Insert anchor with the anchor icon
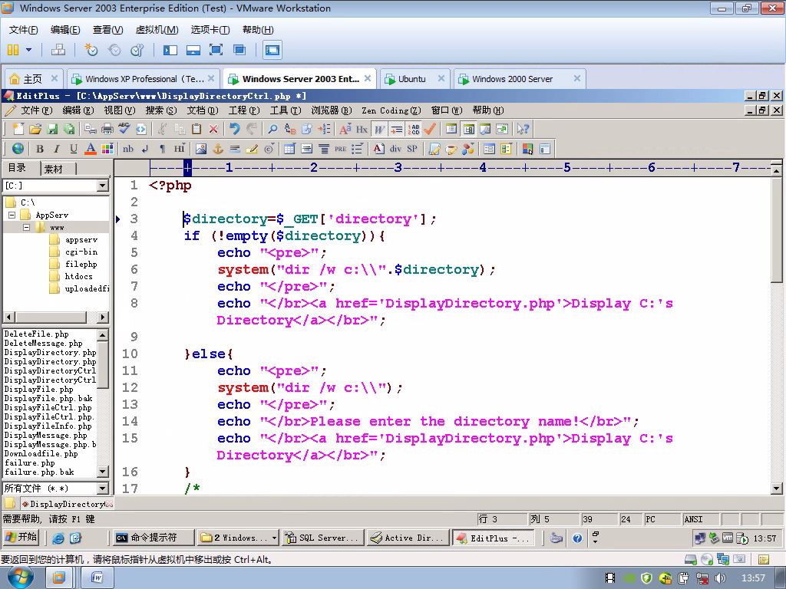 tap(218, 149)
